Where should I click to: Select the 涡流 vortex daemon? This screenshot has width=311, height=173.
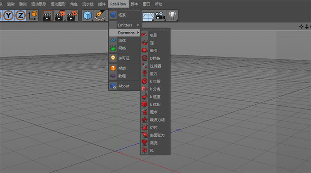[155, 143]
